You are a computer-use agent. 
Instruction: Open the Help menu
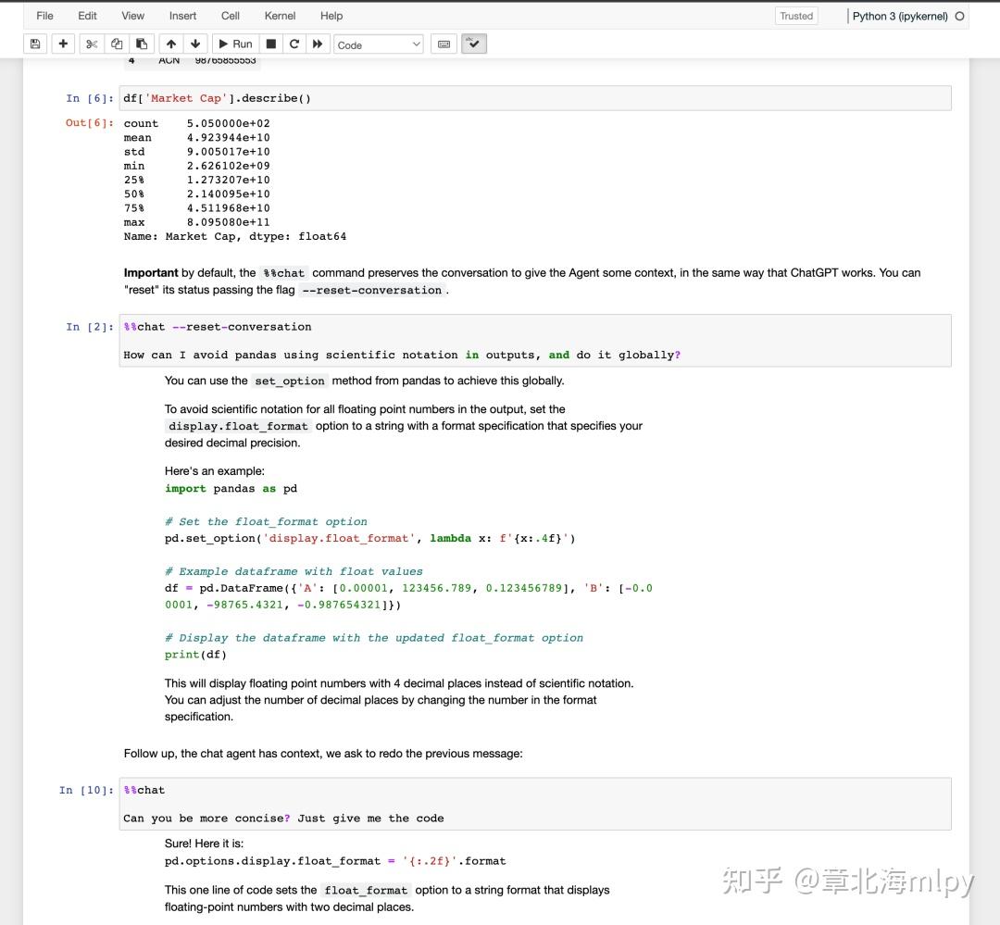331,15
